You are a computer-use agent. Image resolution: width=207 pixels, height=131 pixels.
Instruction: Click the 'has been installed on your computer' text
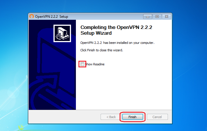tap(129, 43)
